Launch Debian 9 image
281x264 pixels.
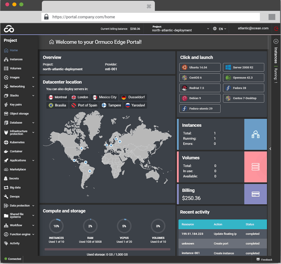coord(200,98)
